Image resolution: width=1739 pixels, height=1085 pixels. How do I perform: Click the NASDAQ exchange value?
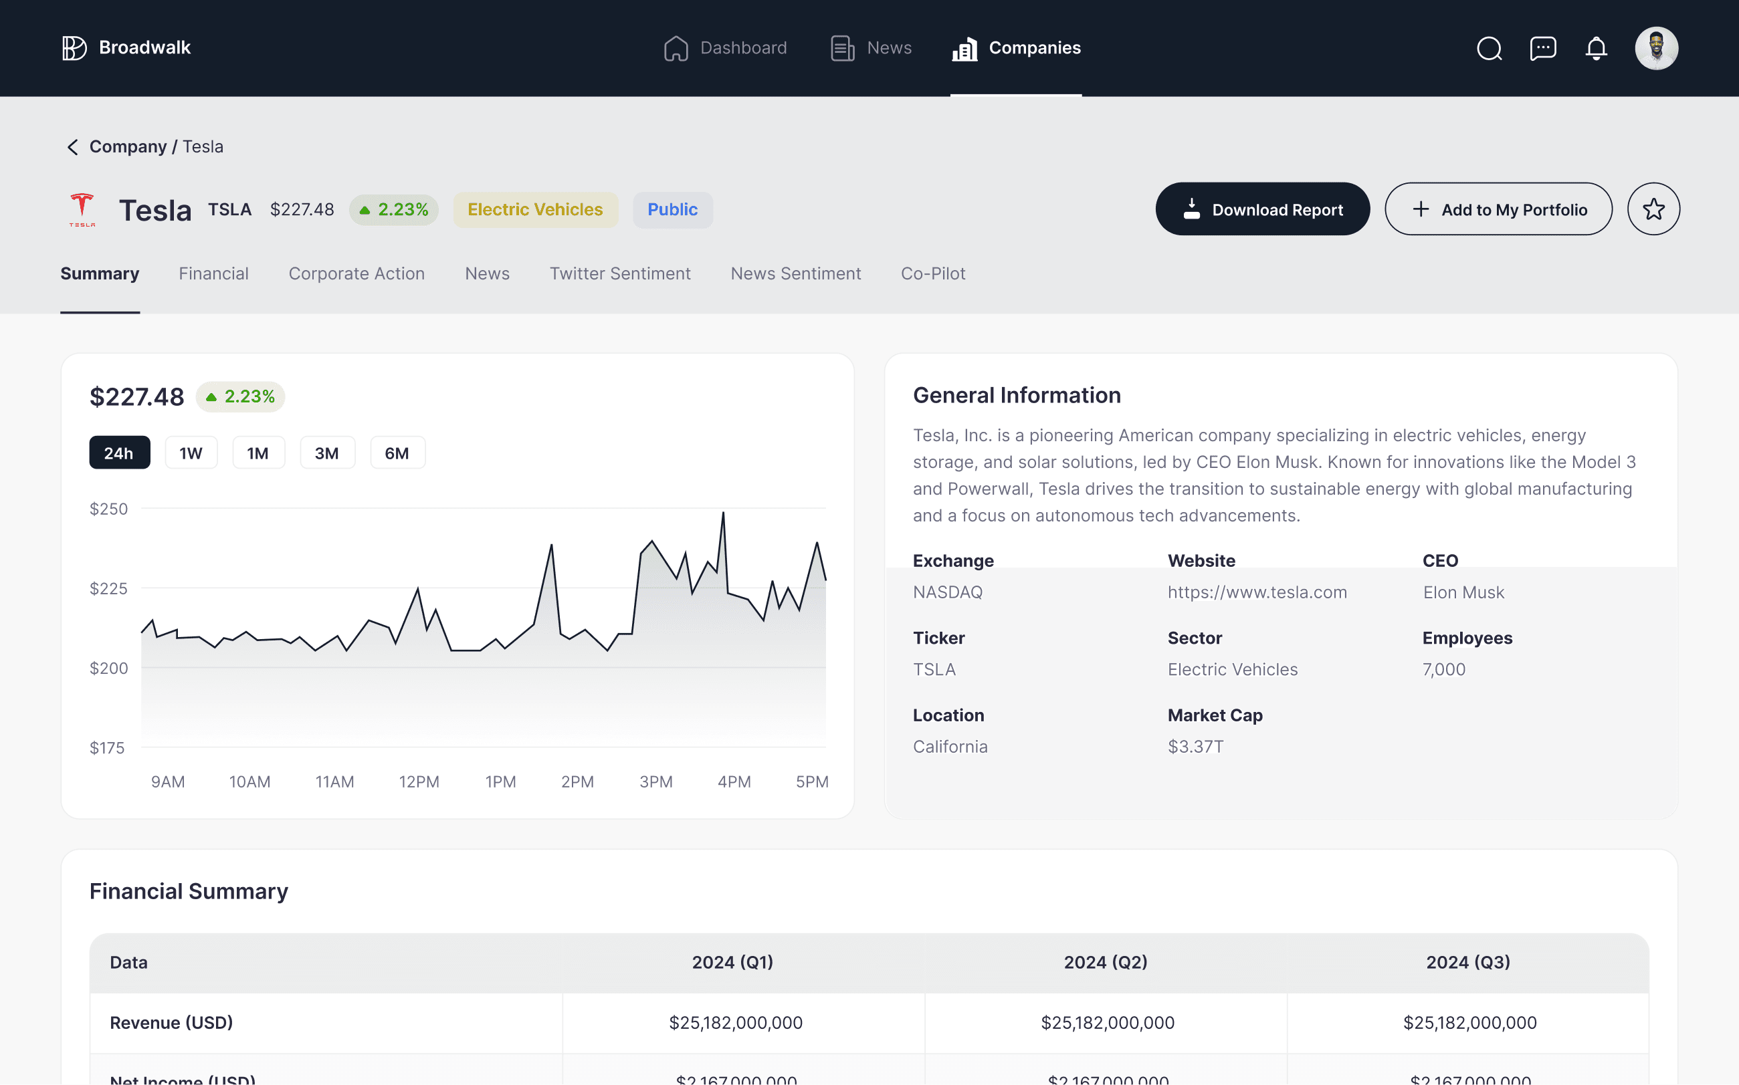[x=948, y=592]
